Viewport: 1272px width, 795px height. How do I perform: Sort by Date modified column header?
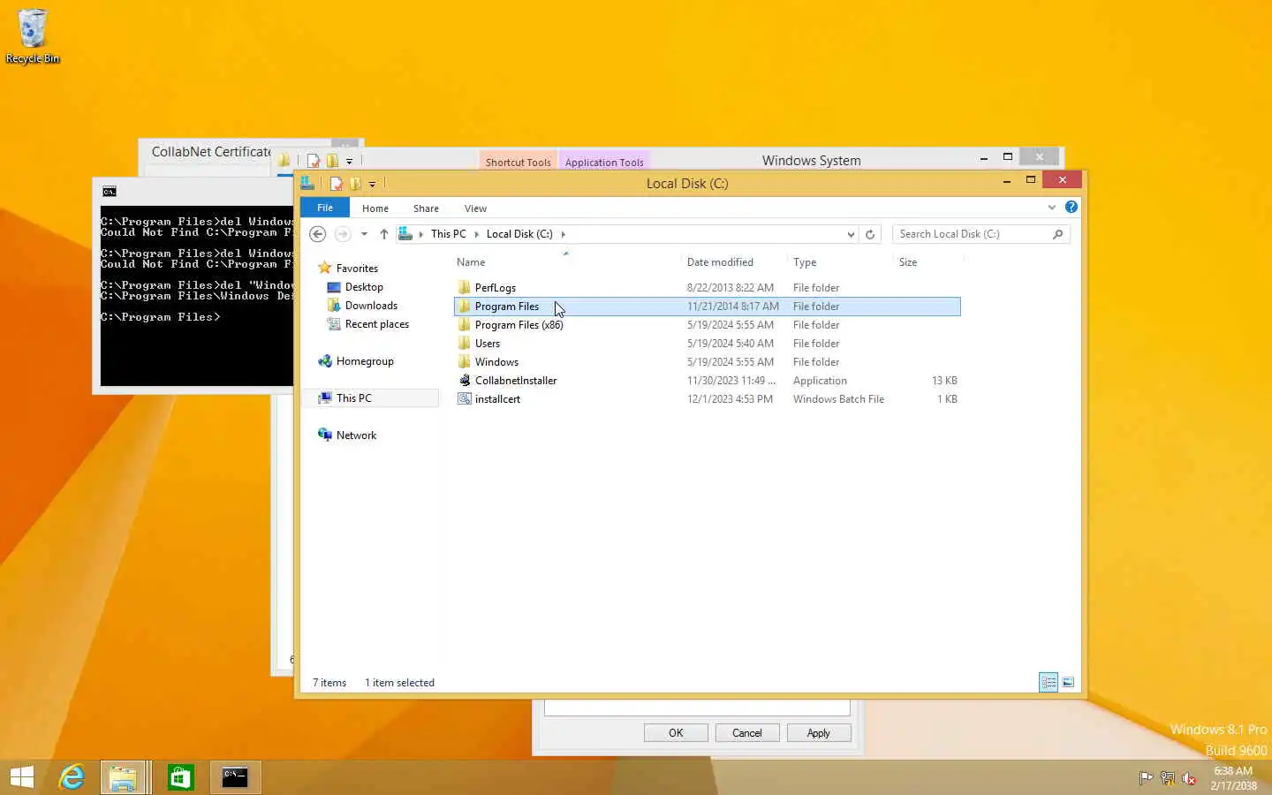[x=734, y=262]
